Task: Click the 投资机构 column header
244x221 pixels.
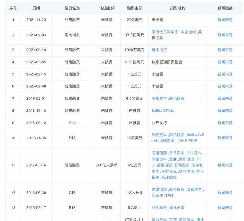Action: pyautogui.click(x=178, y=8)
